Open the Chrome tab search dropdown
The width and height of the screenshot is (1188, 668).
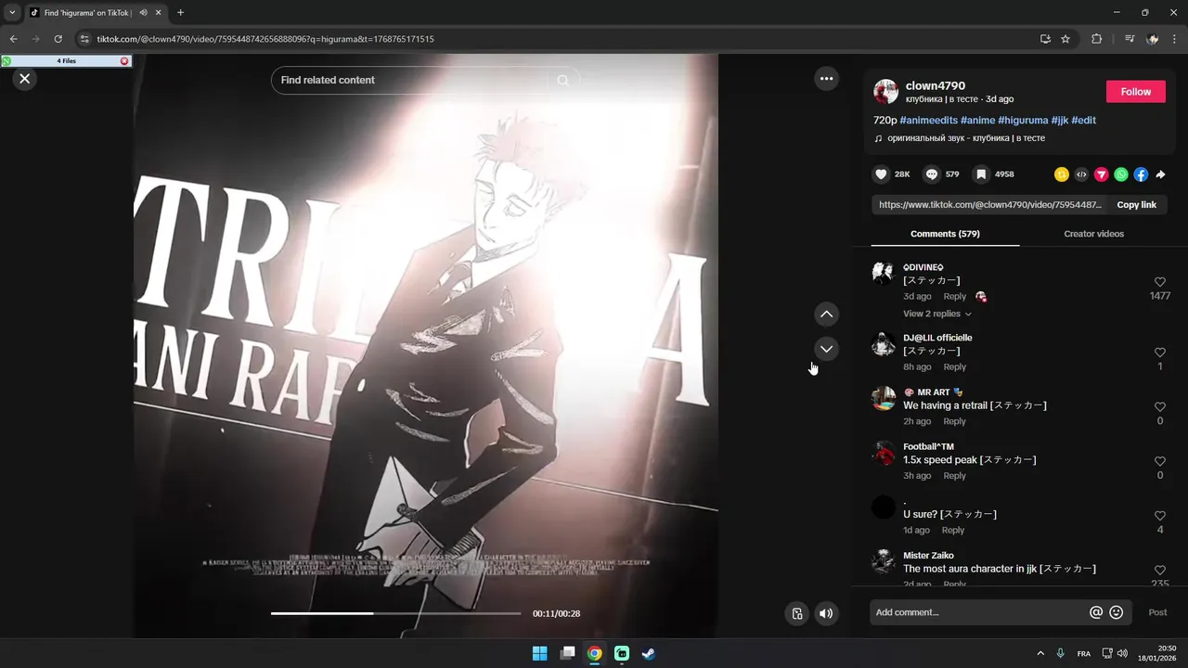click(x=12, y=13)
